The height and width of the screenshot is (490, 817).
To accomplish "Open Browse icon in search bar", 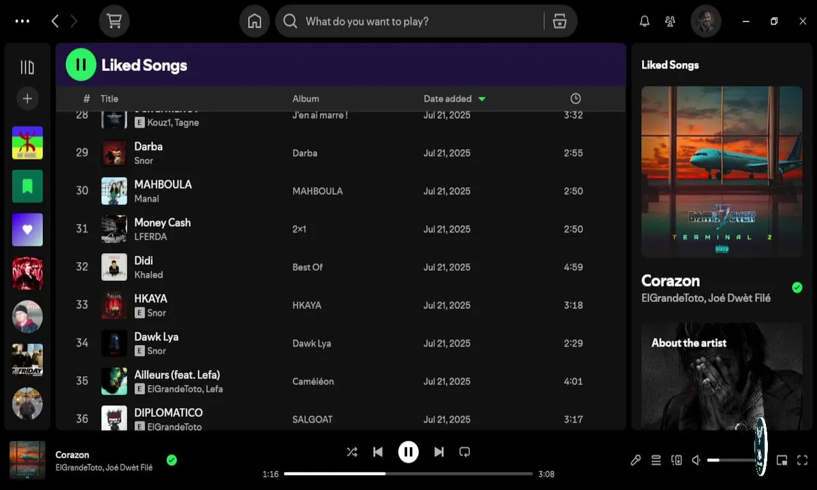I will pos(560,21).
